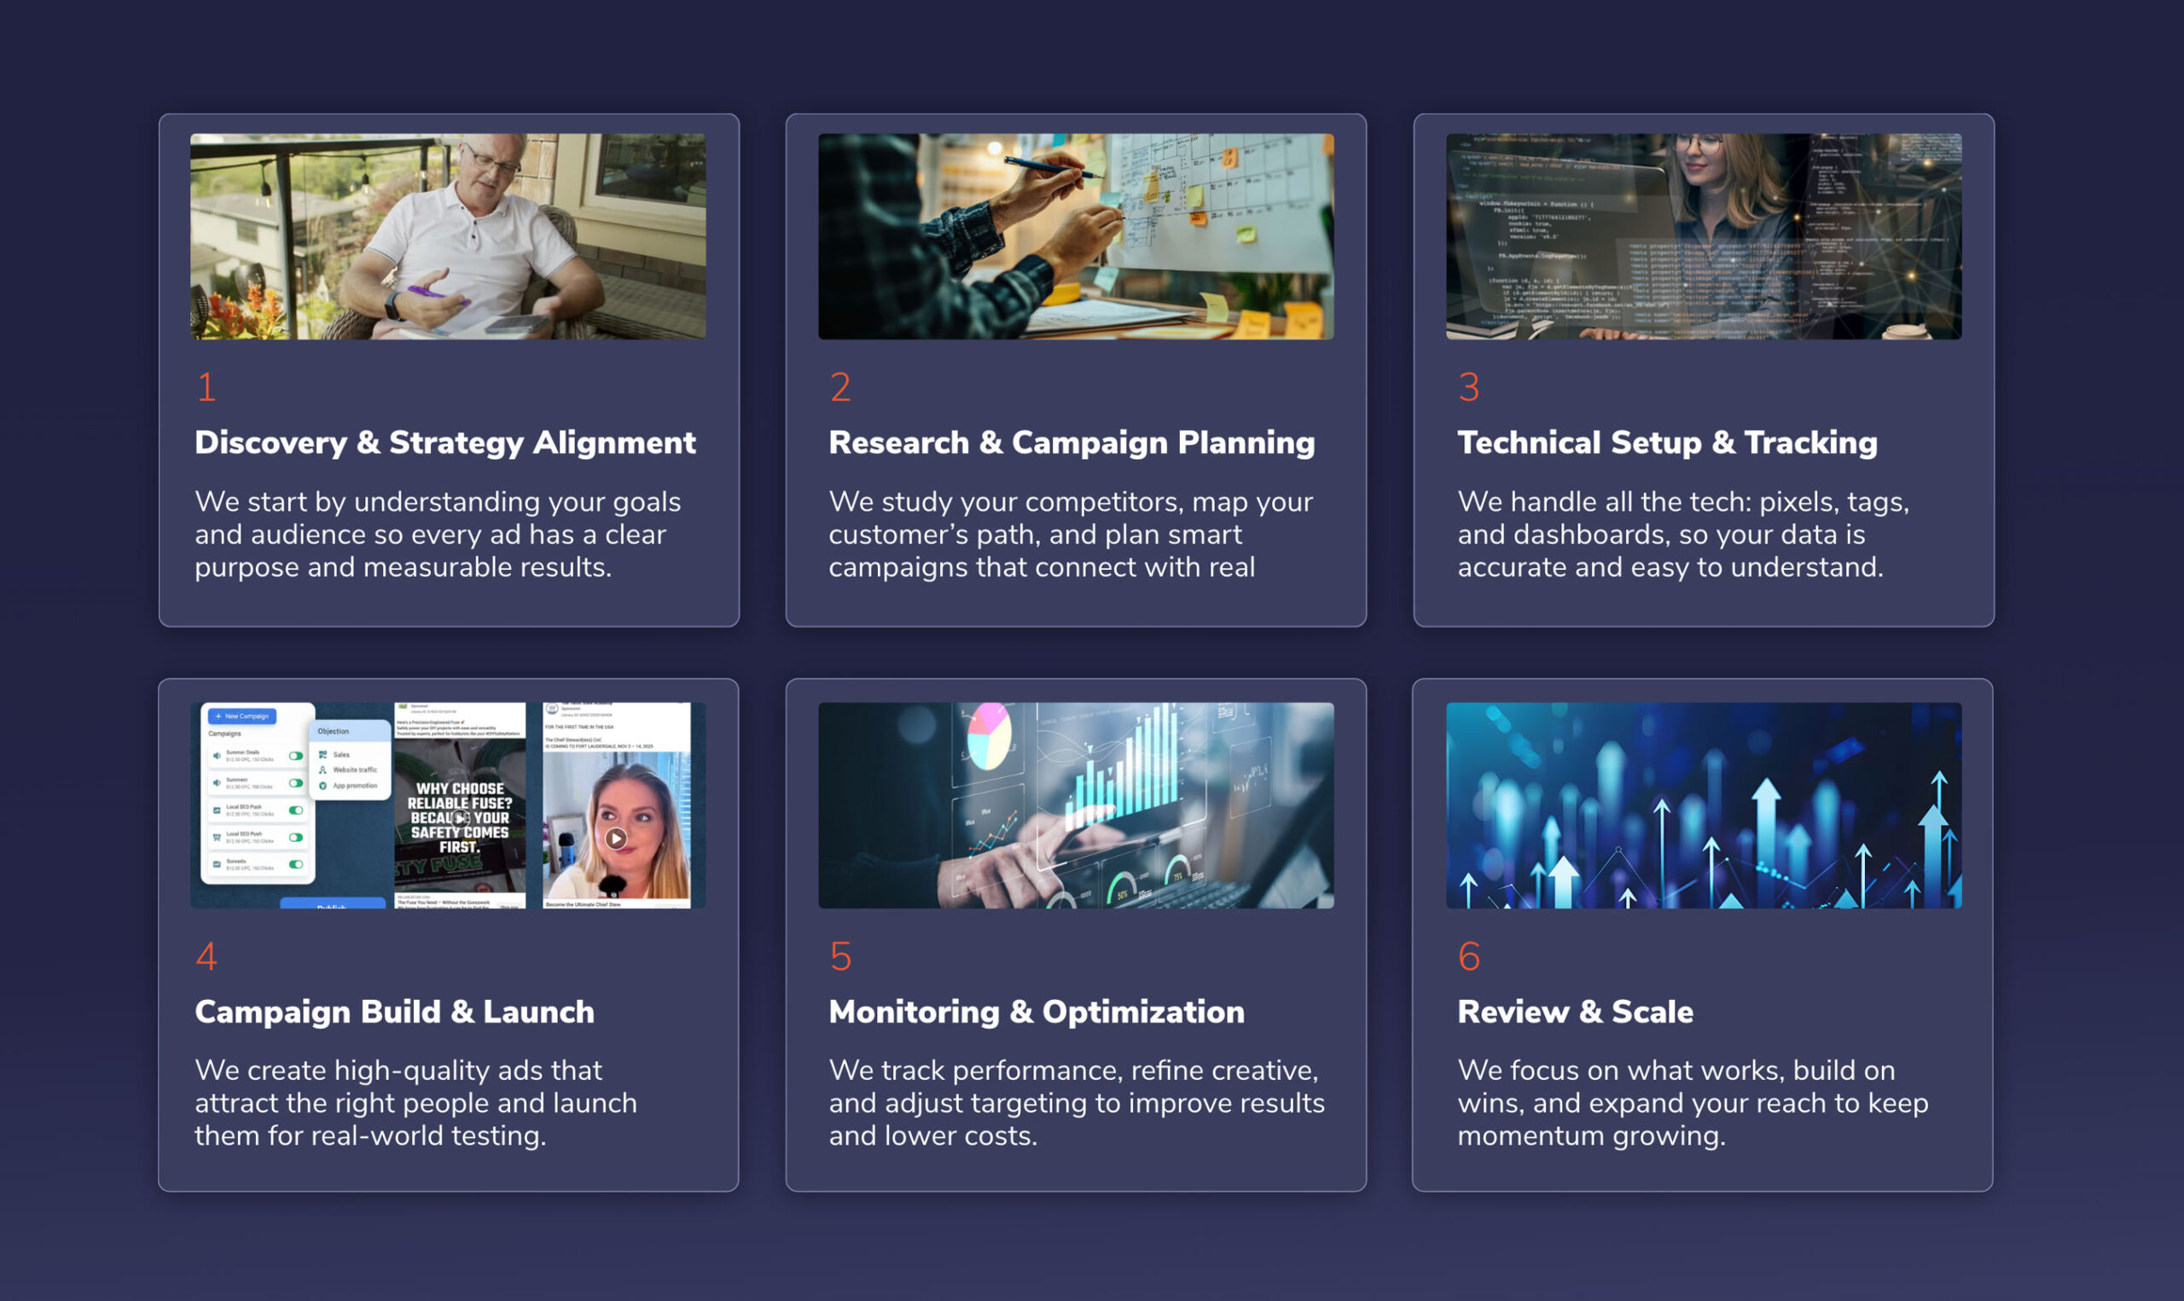Disable the Local SEO Push campaign toggle
The width and height of the screenshot is (2184, 1301).
(x=297, y=811)
